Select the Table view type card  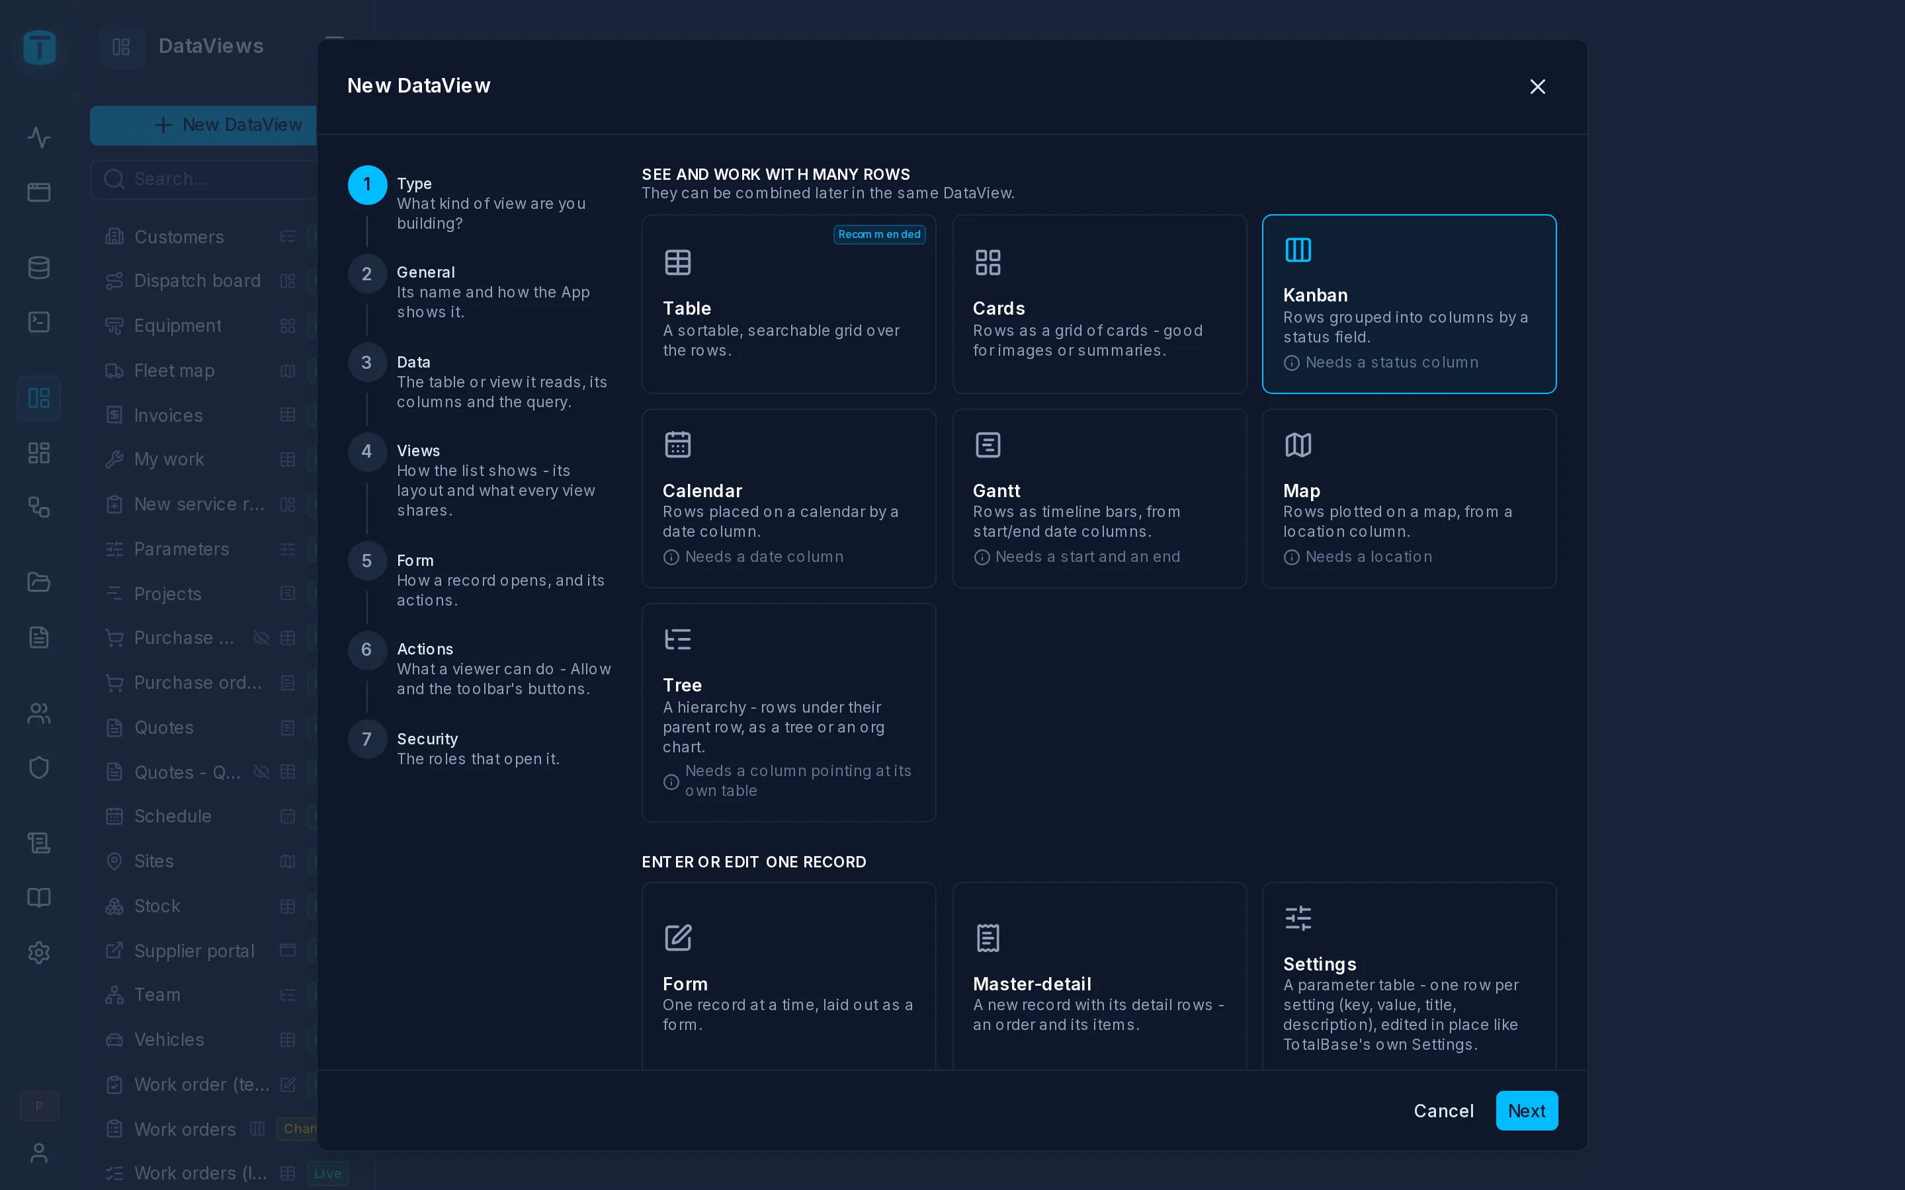click(x=788, y=304)
